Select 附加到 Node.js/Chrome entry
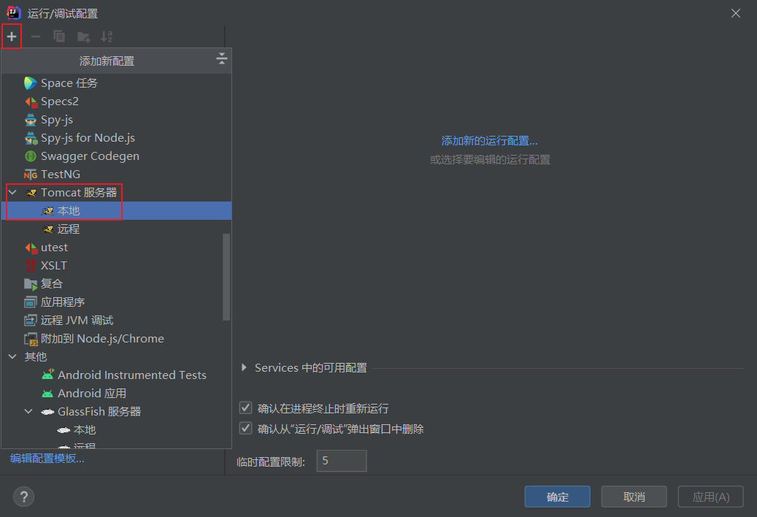The height and width of the screenshot is (517, 757). click(116, 339)
